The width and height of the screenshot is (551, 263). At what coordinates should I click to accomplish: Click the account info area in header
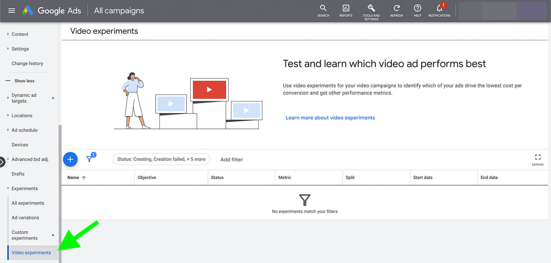(x=503, y=11)
